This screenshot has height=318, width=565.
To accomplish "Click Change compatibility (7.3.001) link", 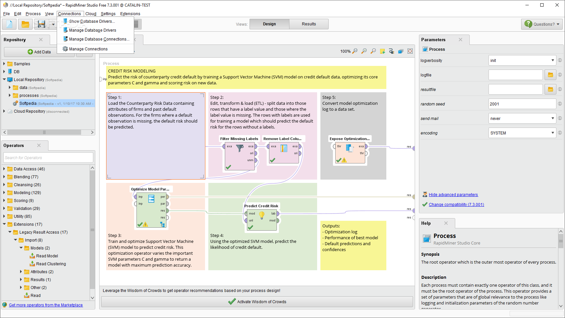I will [457, 204].
